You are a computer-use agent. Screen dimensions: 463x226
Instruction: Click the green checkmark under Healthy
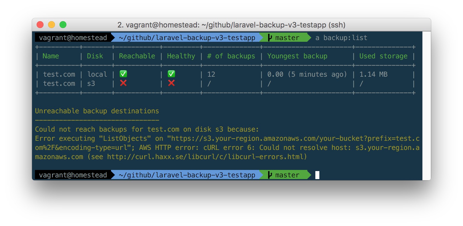(171, 74)
